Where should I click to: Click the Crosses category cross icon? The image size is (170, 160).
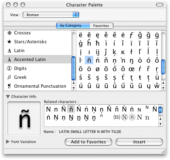9,33
